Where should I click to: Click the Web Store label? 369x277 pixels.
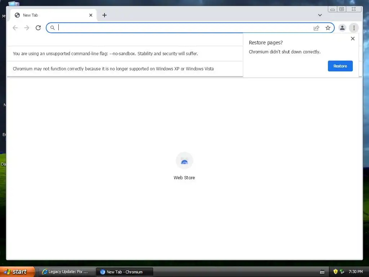point(184,177)
